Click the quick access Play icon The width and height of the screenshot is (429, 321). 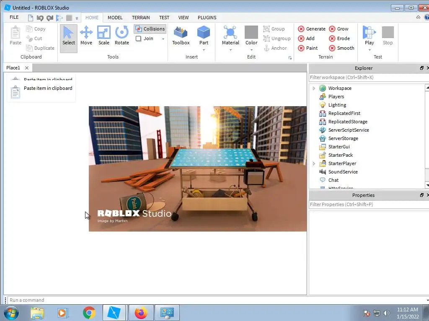click(59, 18)
